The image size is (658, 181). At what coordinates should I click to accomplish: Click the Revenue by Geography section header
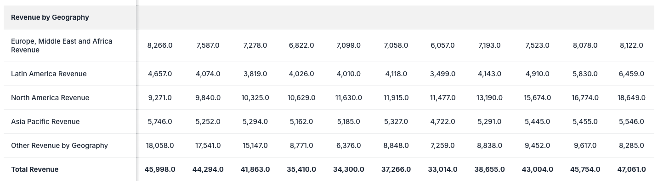[50, 17]
